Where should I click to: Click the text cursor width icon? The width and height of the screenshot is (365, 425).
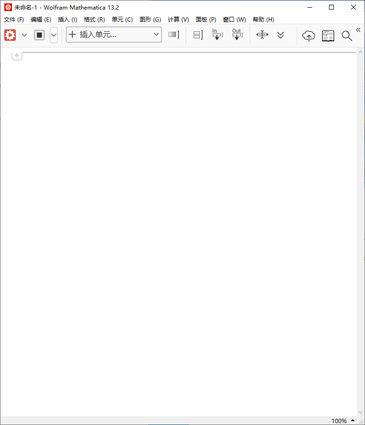click(x=262, y=35)
